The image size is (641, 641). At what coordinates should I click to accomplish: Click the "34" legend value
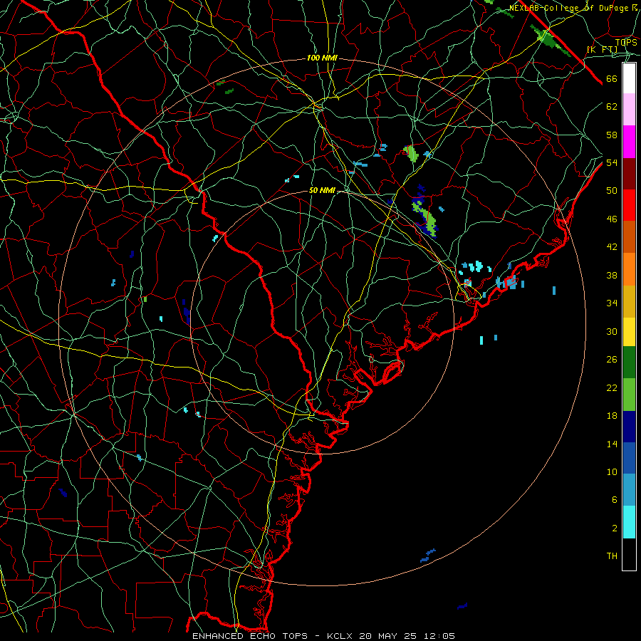pos(612,303)
